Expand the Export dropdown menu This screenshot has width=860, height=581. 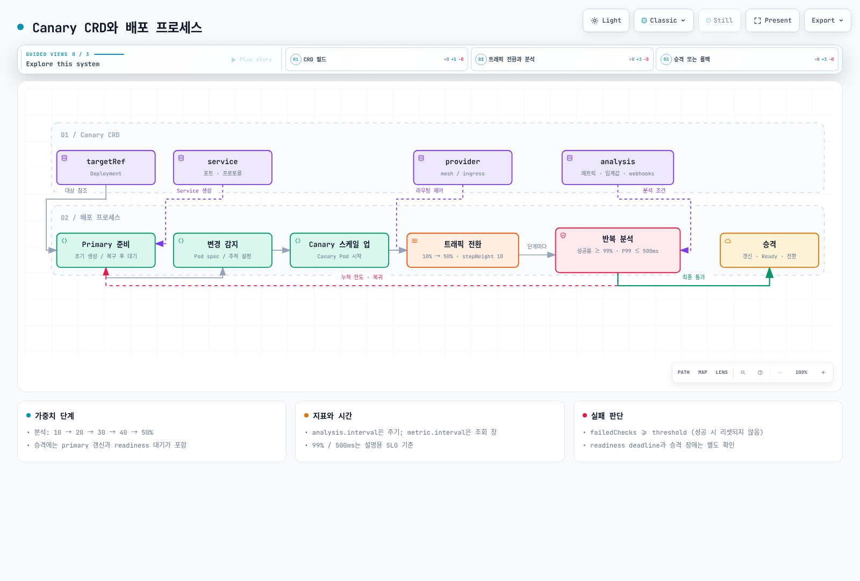(x=827, y=20)
